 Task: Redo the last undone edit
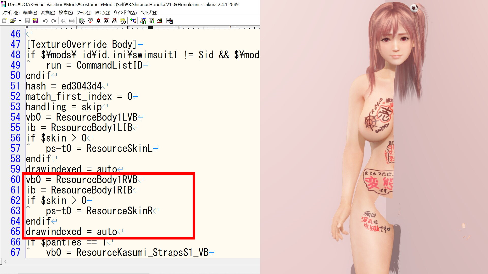point(53,21)
